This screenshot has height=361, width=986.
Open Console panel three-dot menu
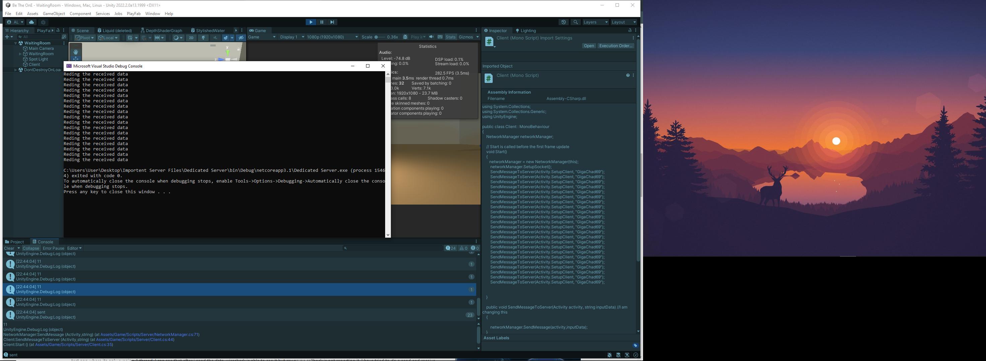476,241
